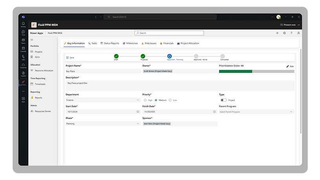
Task: Click the Description text area
Action: (180, 85)
